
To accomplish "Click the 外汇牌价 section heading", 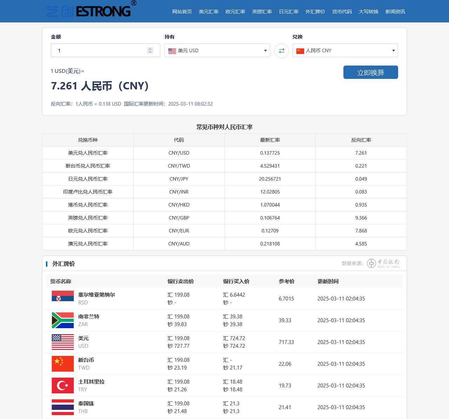I will coord(63,264).
